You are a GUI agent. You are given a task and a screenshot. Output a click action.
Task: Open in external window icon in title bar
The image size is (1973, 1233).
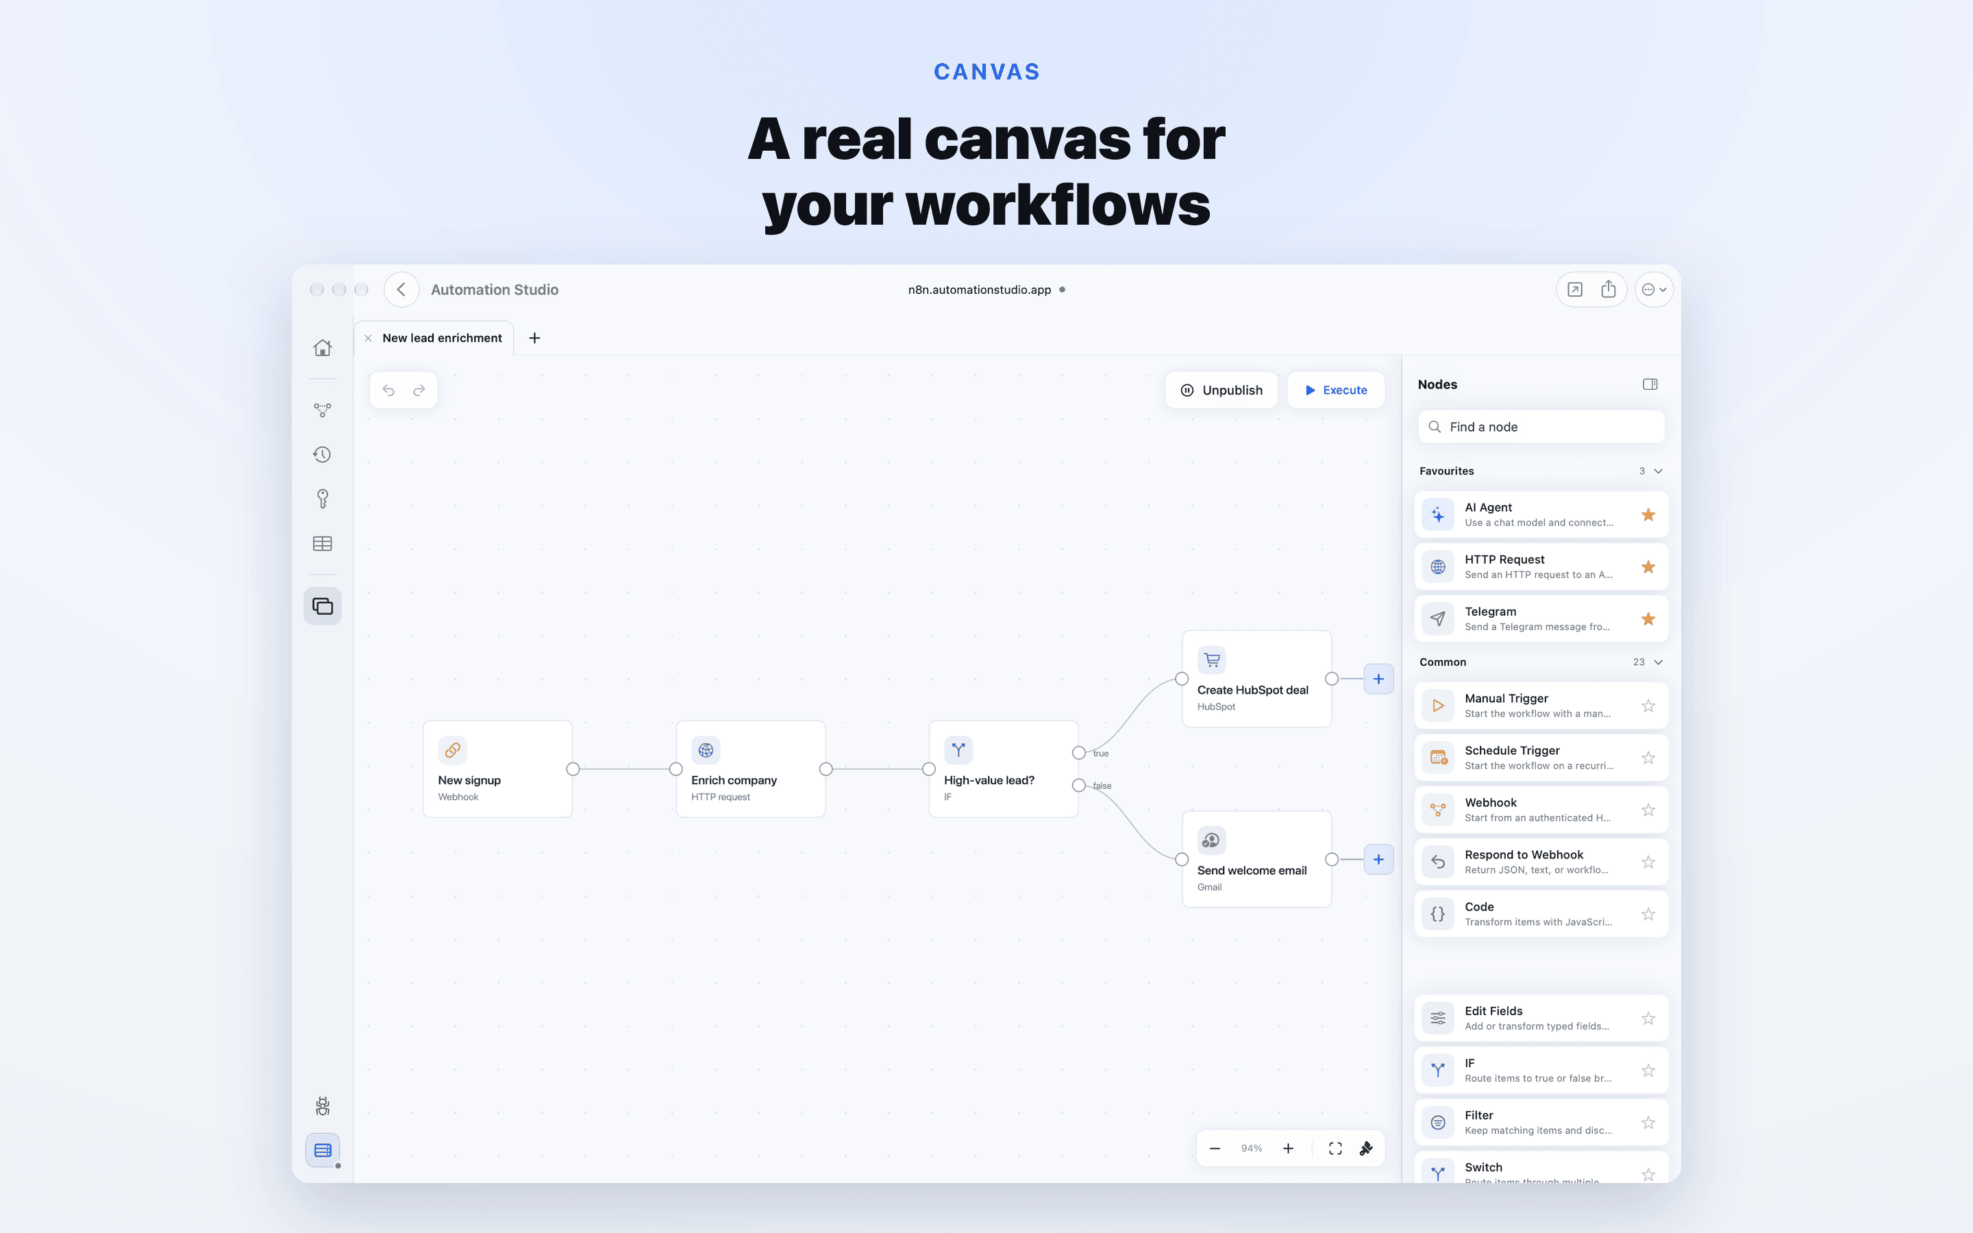click(1575, 290)
